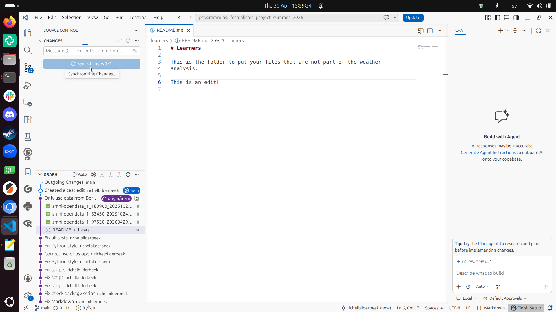556x312 pixels.
Task: Refresh the Changes section
Action: [x=128, y=41]
